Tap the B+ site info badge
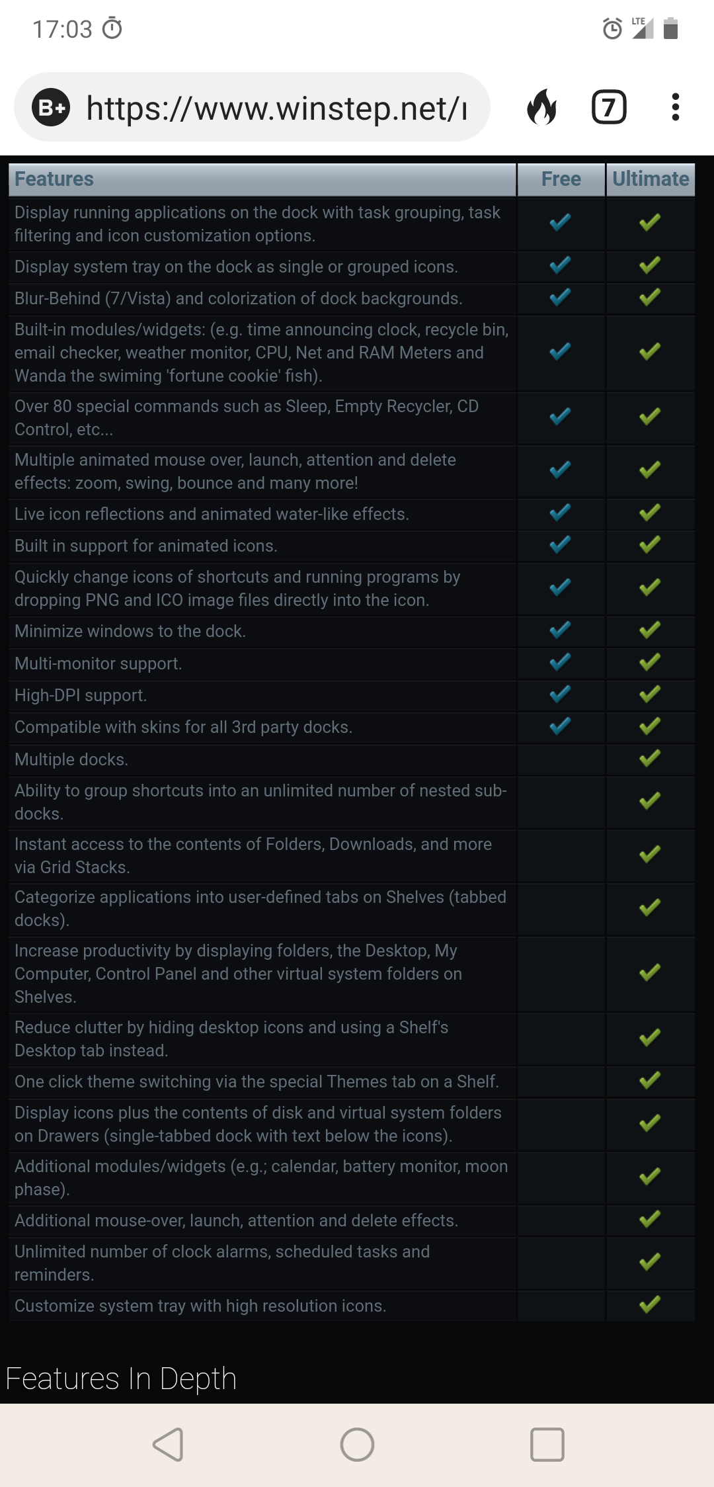 [x=51, y=107]
